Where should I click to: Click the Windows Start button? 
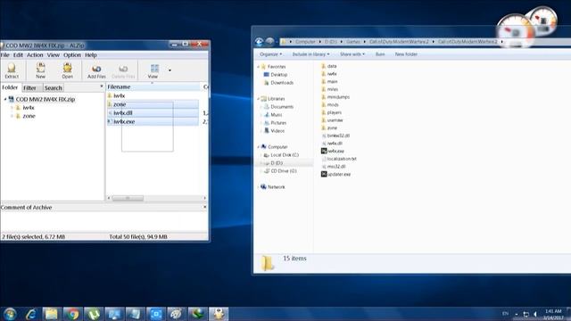point(10,314)
